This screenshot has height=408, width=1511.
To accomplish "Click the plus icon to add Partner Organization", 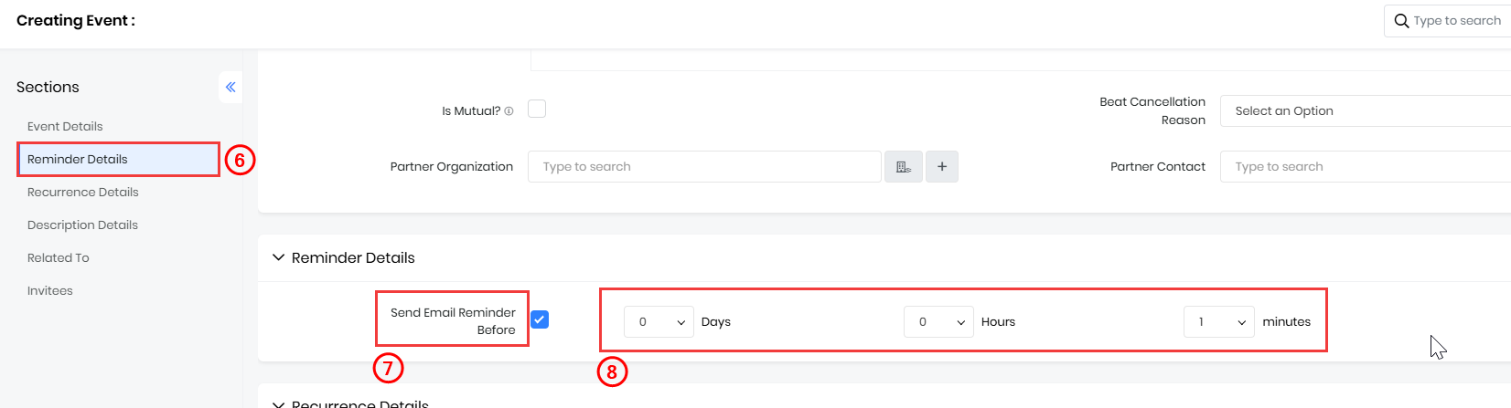I will [942, 167].
